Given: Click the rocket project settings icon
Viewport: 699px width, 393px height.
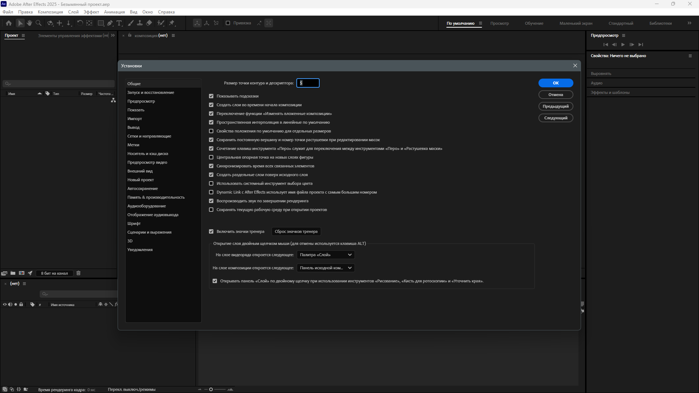Looking at the screenshot, I should 30,273.
